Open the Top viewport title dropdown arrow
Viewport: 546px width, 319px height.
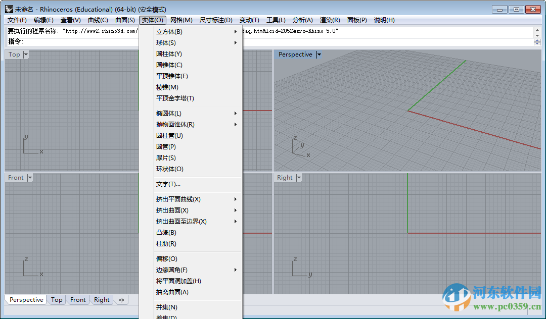26,55
